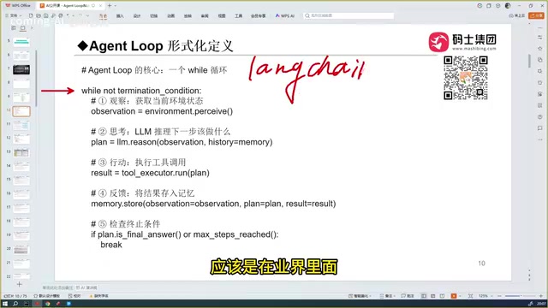Open the Windows Start menu
The width and height of the screenshot is (548, 308).
[x=5, y=304]
